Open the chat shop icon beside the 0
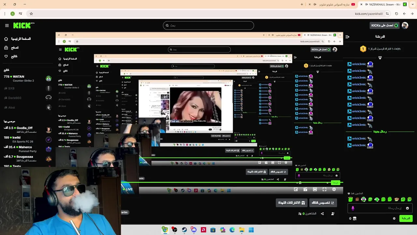This screenshot has width=417, height=235. click(355, 218)
